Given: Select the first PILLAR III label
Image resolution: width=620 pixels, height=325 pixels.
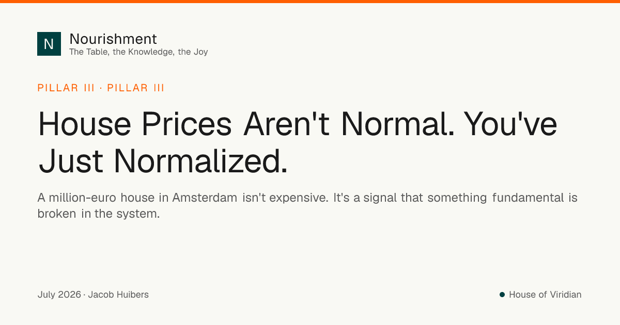Looking at the screenshot, I should click(66, 88).
